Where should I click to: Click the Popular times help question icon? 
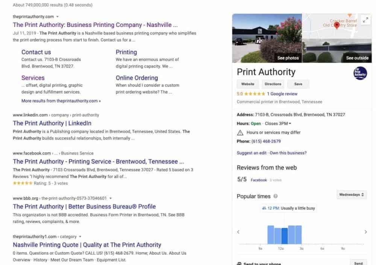pyautogui.click(x=276, y=196)
